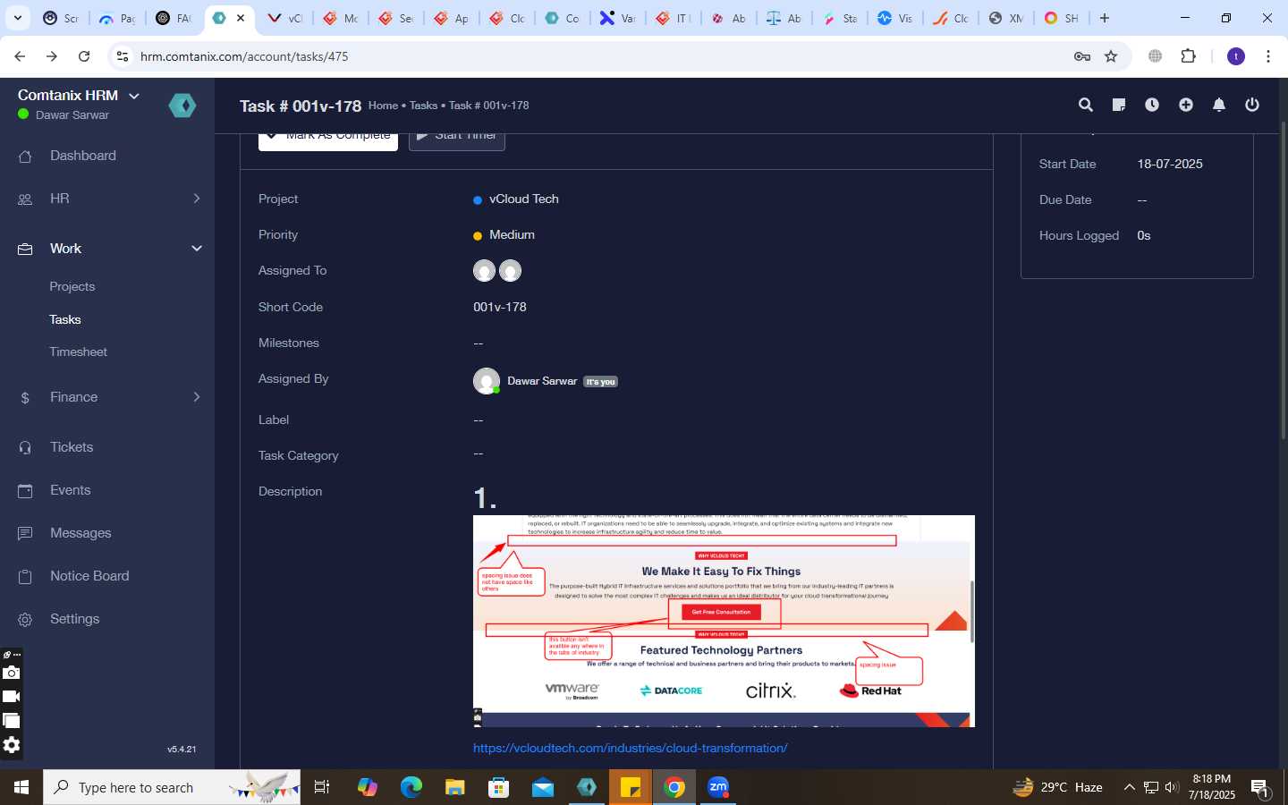The height and width of the screenshot is (805, 1288).
Task: Go back to the previous page
Action: tap(20, 56)
